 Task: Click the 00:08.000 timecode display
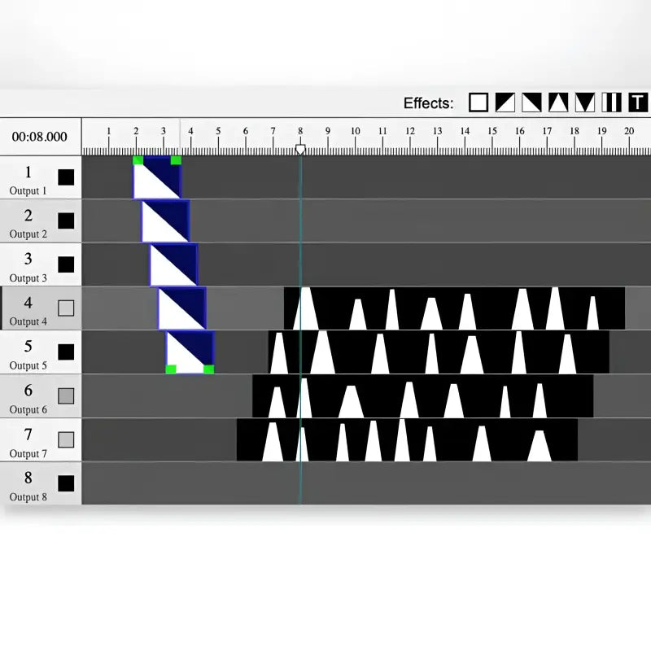point(40,137)
